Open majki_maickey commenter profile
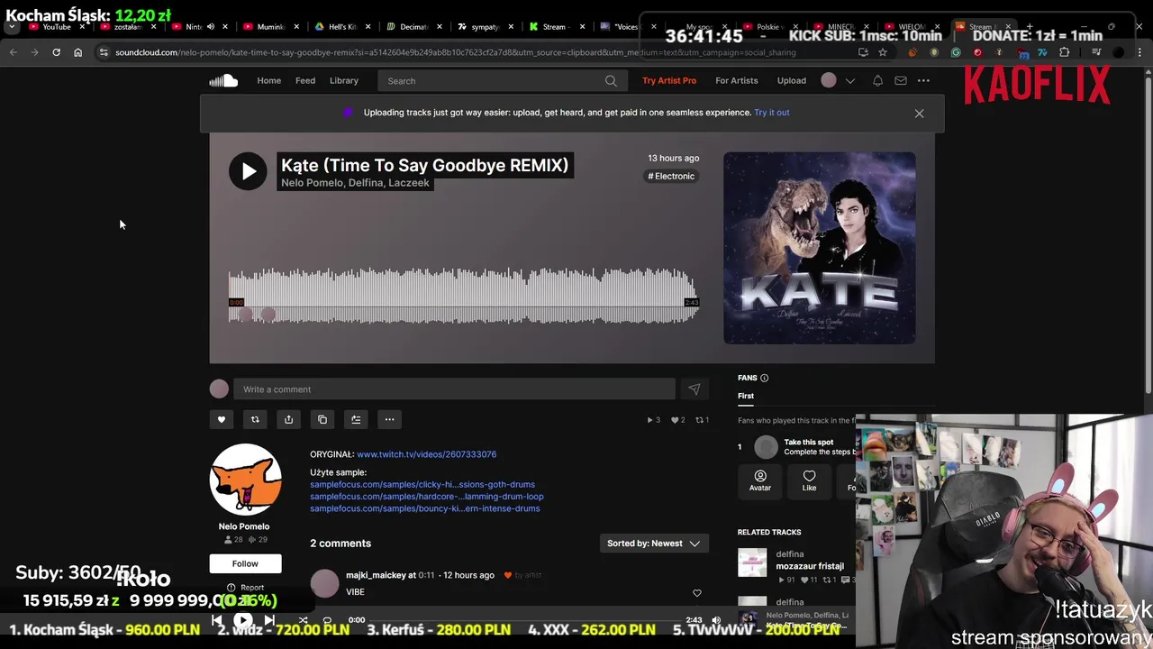1153x649 pixels. point(376,575)
